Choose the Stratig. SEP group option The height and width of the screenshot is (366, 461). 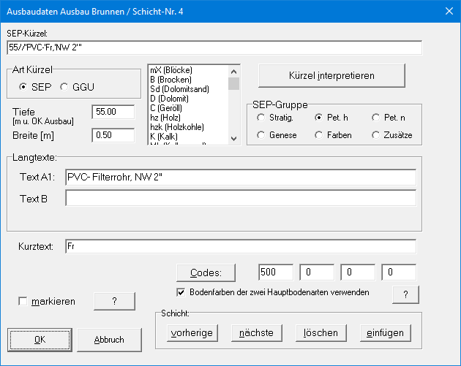click(261, 117)
